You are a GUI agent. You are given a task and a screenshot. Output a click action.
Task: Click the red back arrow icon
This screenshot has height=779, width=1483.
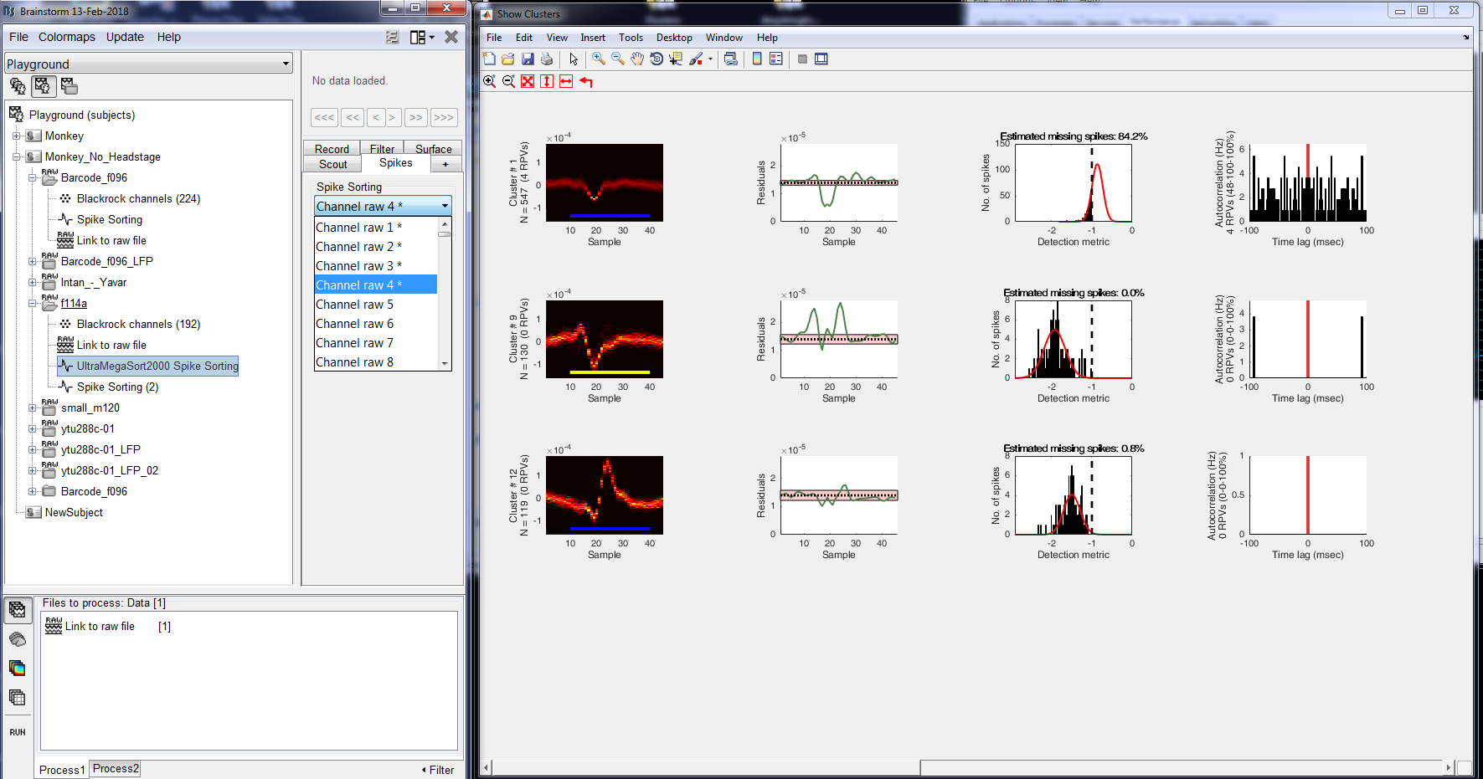click(x=585, y=81)
